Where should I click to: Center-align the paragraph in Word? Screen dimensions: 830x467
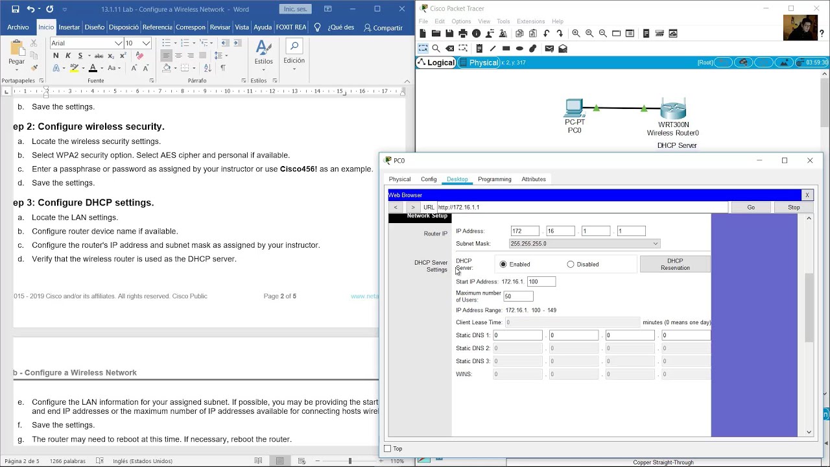coord(178,56)
